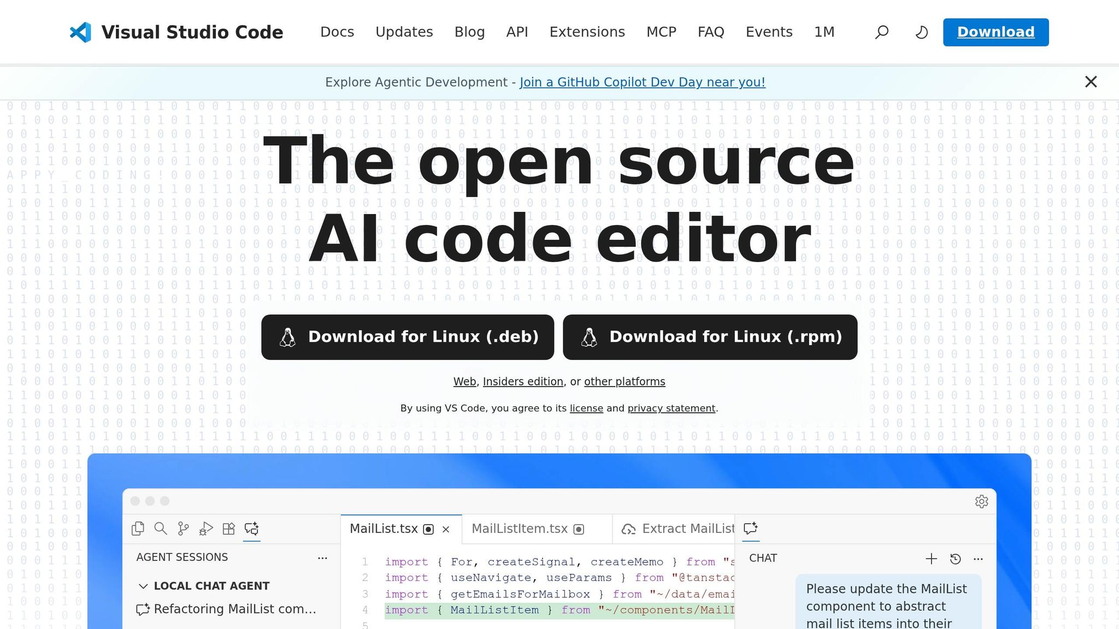Dismiss the GitHub Copilot Dev Day banner
This screenshot has height=629, width=1119.
click(1091, 82)
